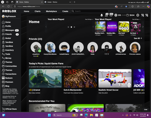Click left arrow of empty Most Played panel

[46, 27]
